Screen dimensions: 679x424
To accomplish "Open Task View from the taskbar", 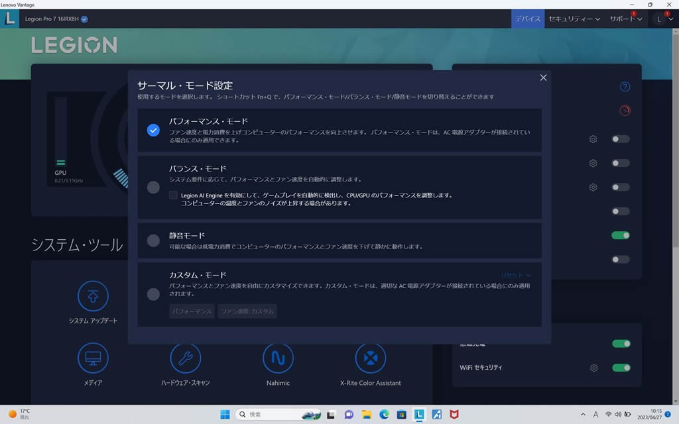I will pyautogui.click(x=331, y=414).
